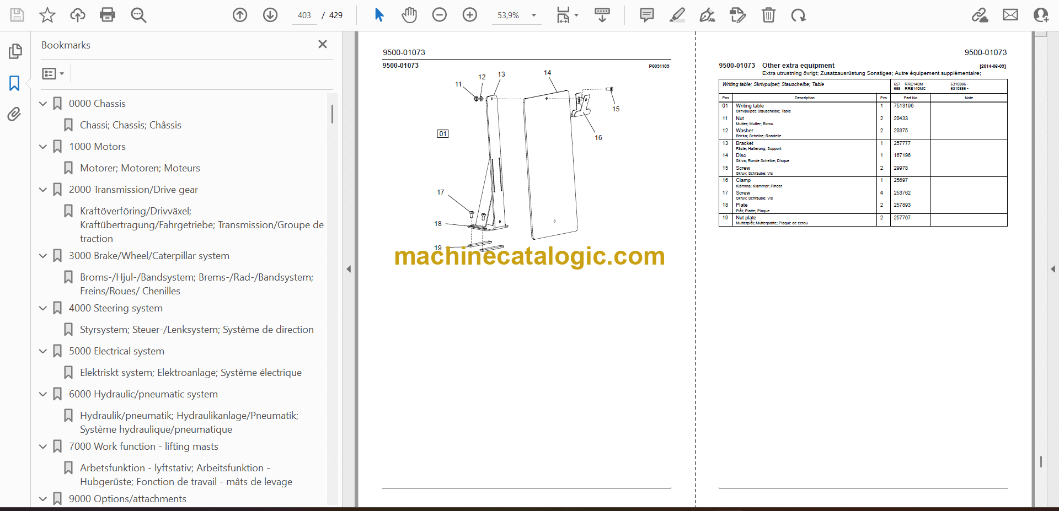Collapse the 9000 Options/attachments bookmark

click(x=43, y=499)
